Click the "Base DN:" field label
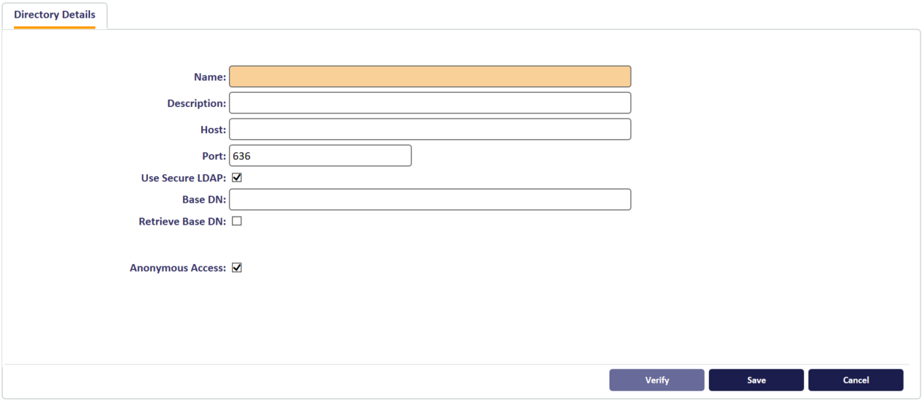The width and height of the screenshot is (922, 401). tap(204, 200)
